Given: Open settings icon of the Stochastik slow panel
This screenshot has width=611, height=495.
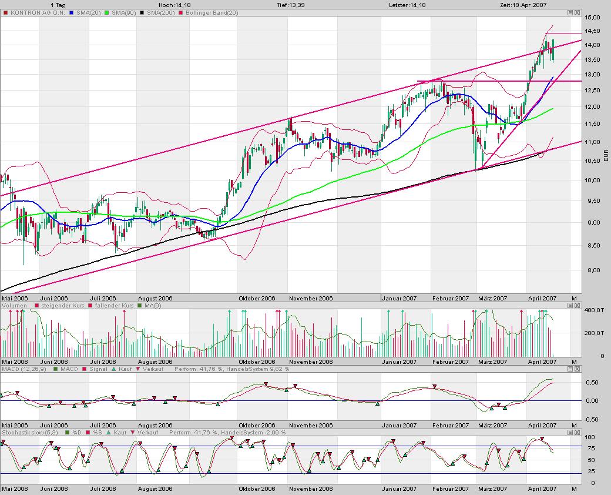Looking at the screenshot, I should (x=570, y=433).
